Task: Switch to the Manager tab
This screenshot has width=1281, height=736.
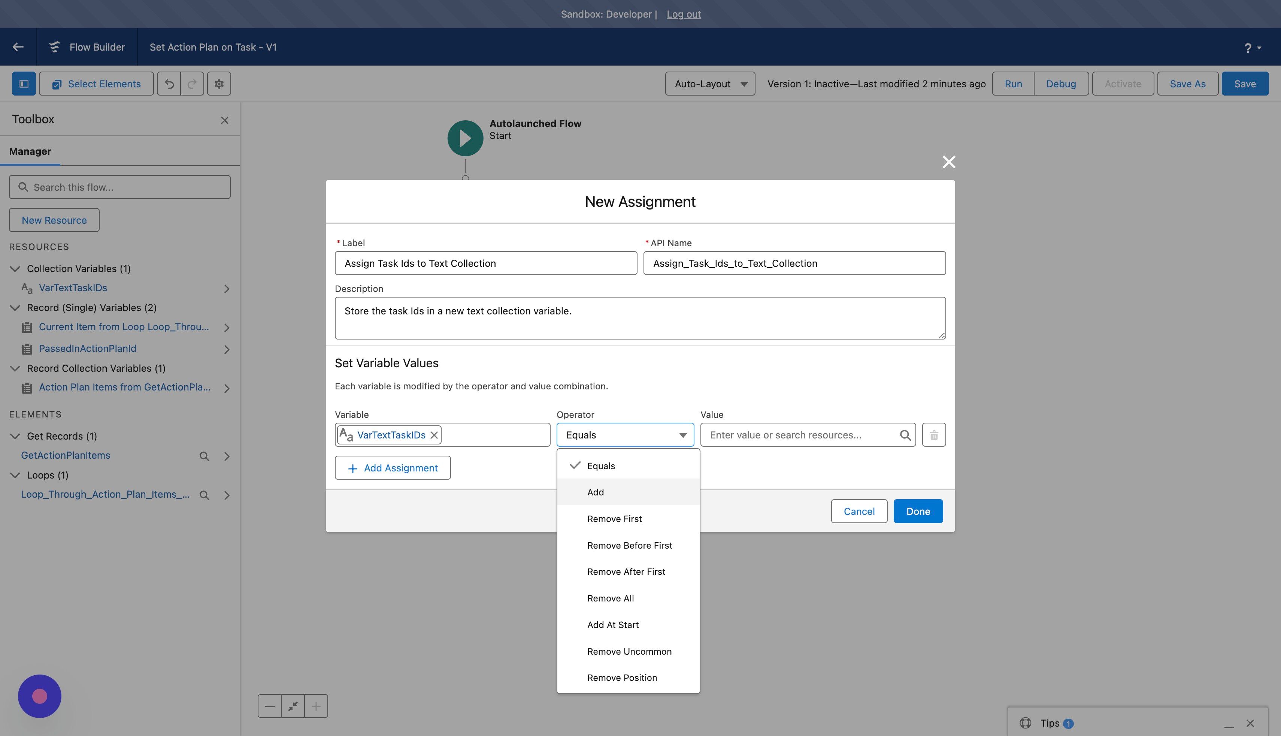Action: pyautogui.click(x=30, y=151)
